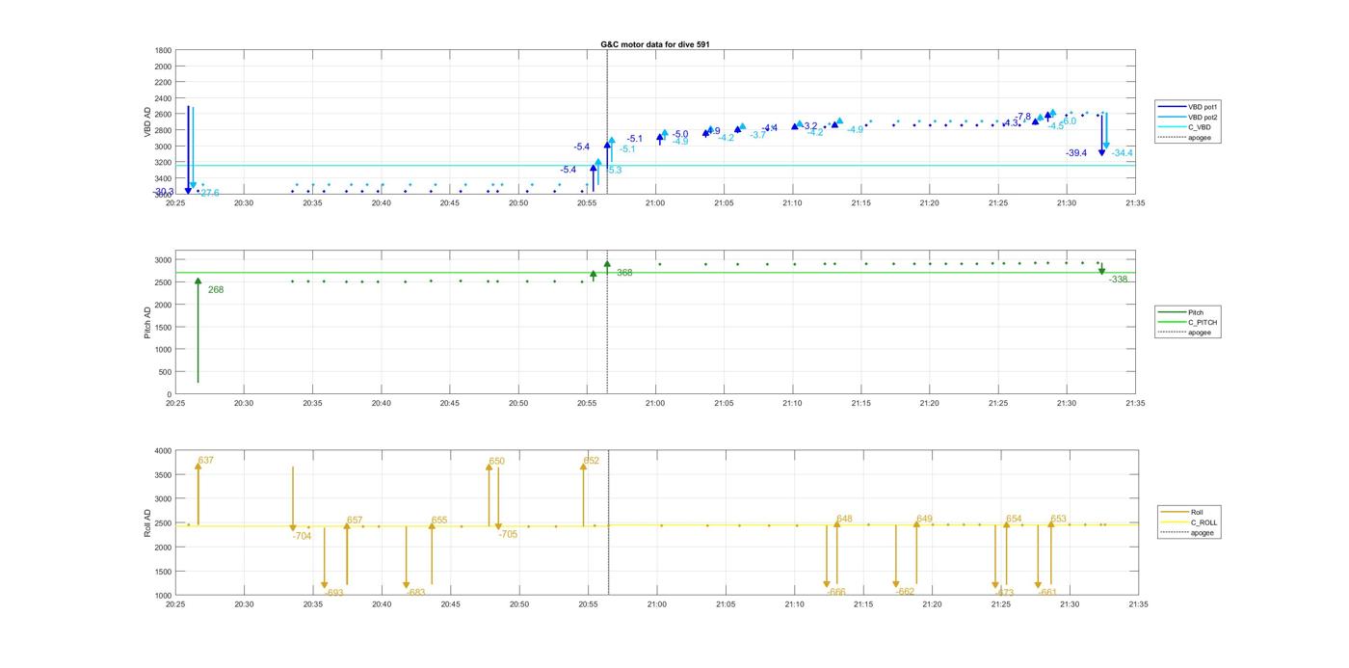Click the -34.4 VBD move label
Viewport: 1349px width, 668px height.
click(x=1122, y=153)
